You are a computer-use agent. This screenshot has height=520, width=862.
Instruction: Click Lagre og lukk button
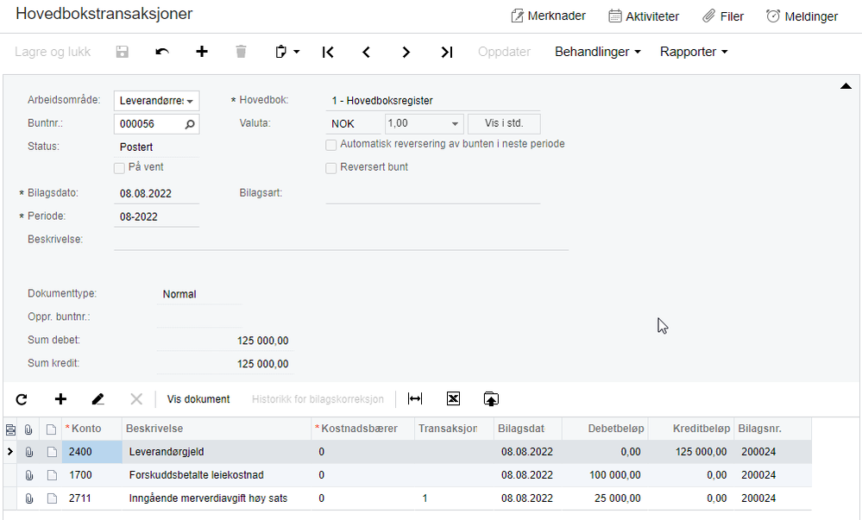pyautogui.click(x=53, y=52)
